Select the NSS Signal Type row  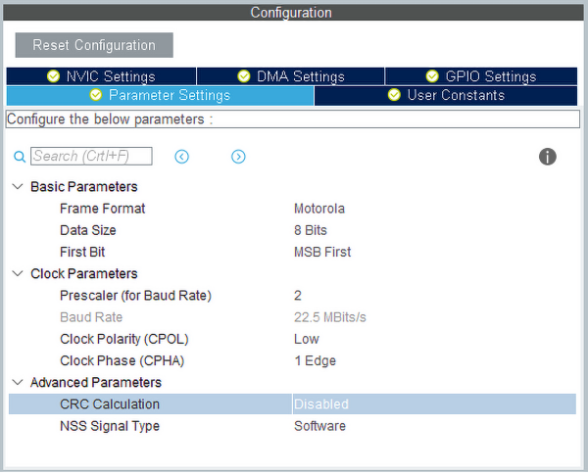[110, 426]
